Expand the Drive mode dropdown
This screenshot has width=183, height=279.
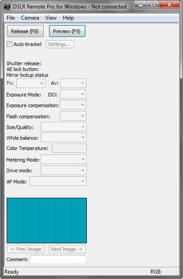pos(64,171)
